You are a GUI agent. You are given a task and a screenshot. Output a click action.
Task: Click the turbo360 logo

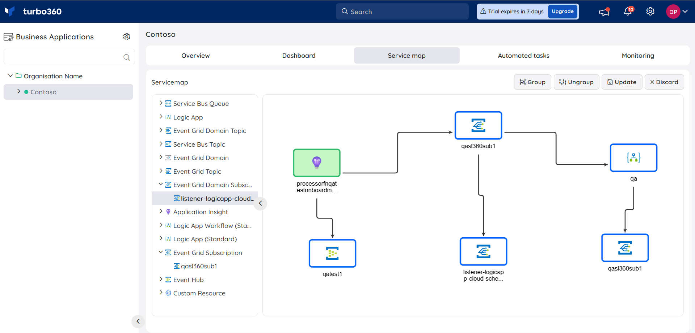pyautogui.click(x=33, y=12)
